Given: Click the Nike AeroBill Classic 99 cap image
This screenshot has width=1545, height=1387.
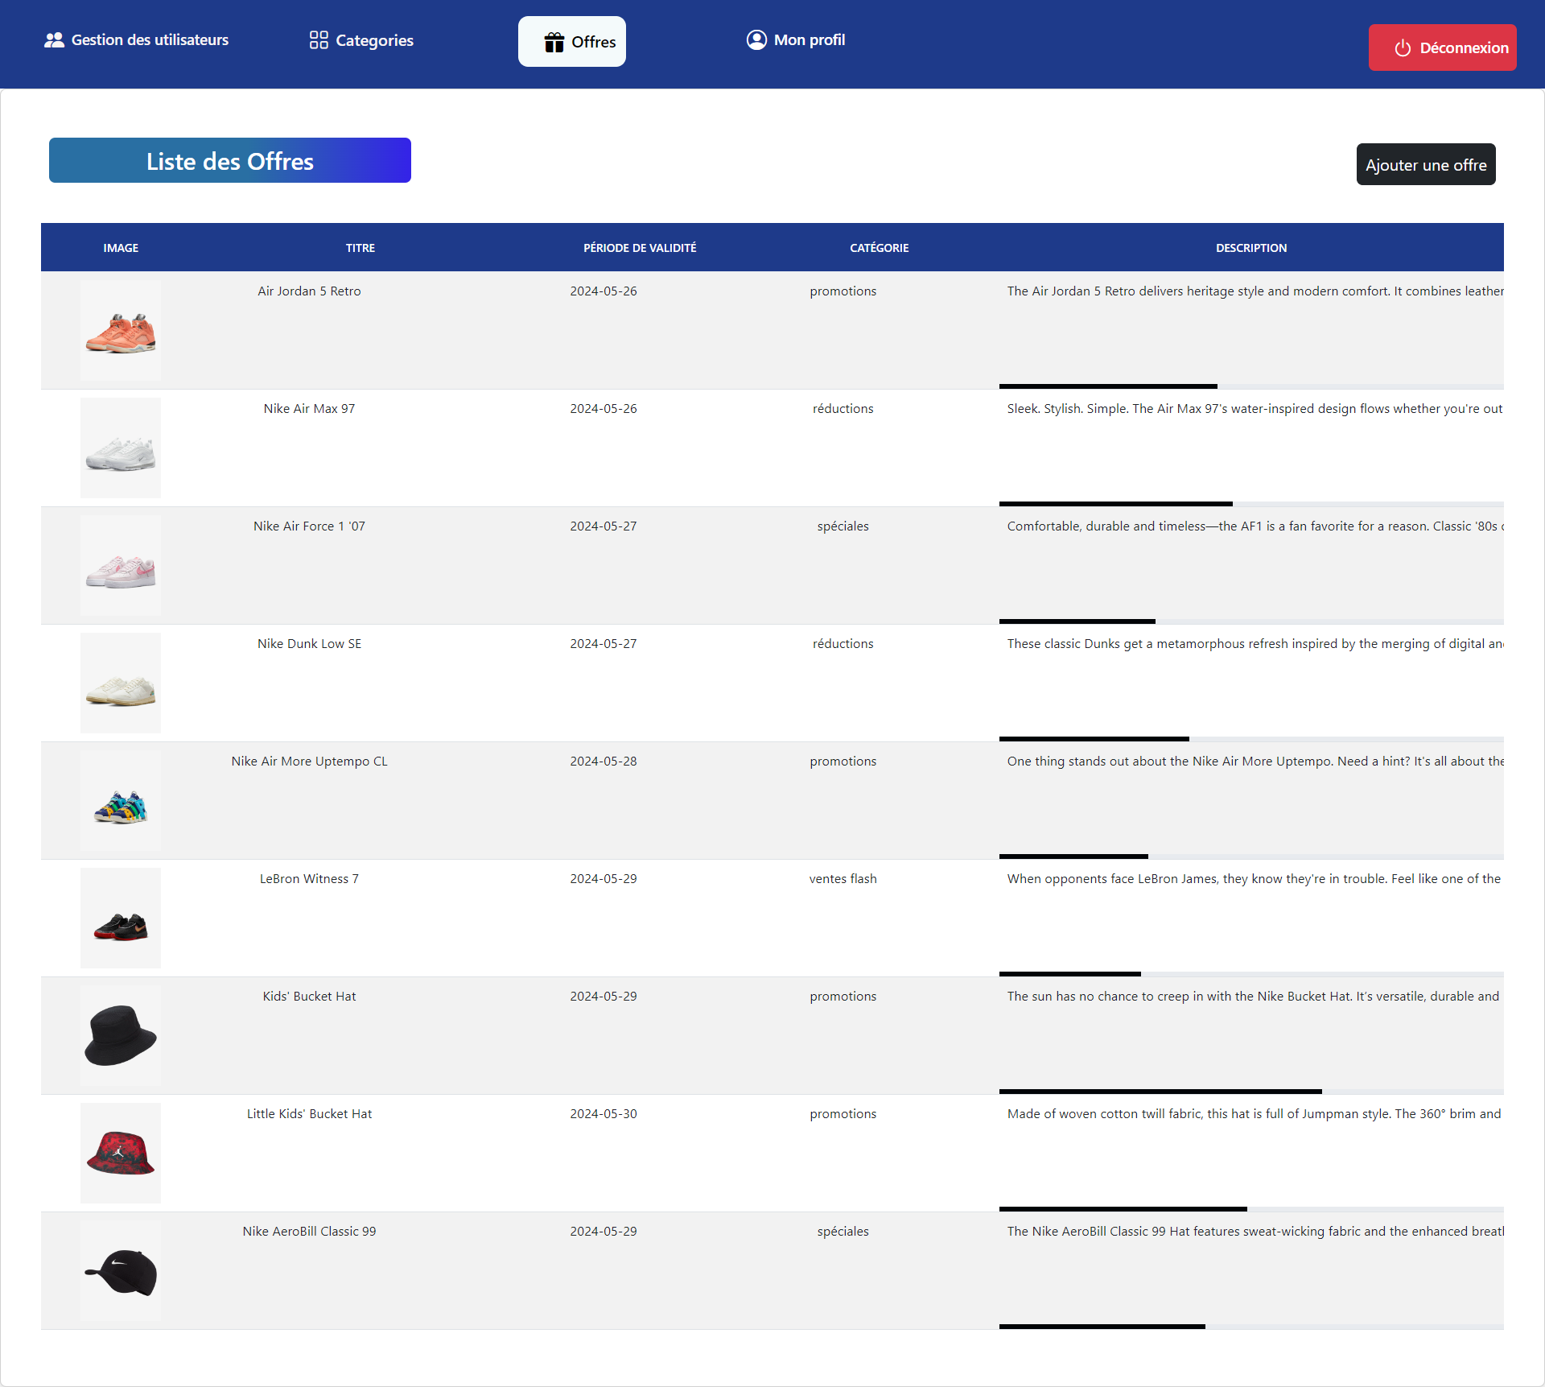Looking at the screenshot, I should pos(121,1271).
